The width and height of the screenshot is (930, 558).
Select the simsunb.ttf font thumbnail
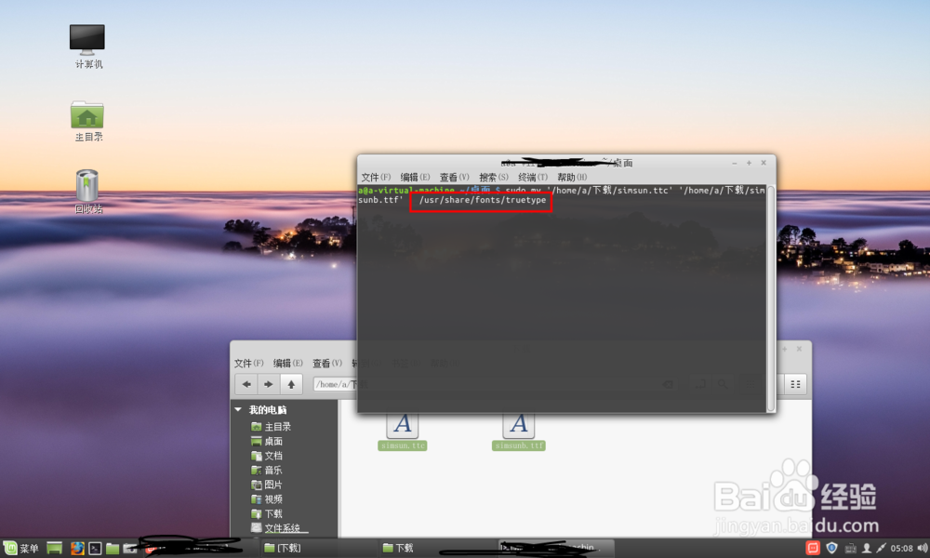pyautogui.click(x=517, y=428)
